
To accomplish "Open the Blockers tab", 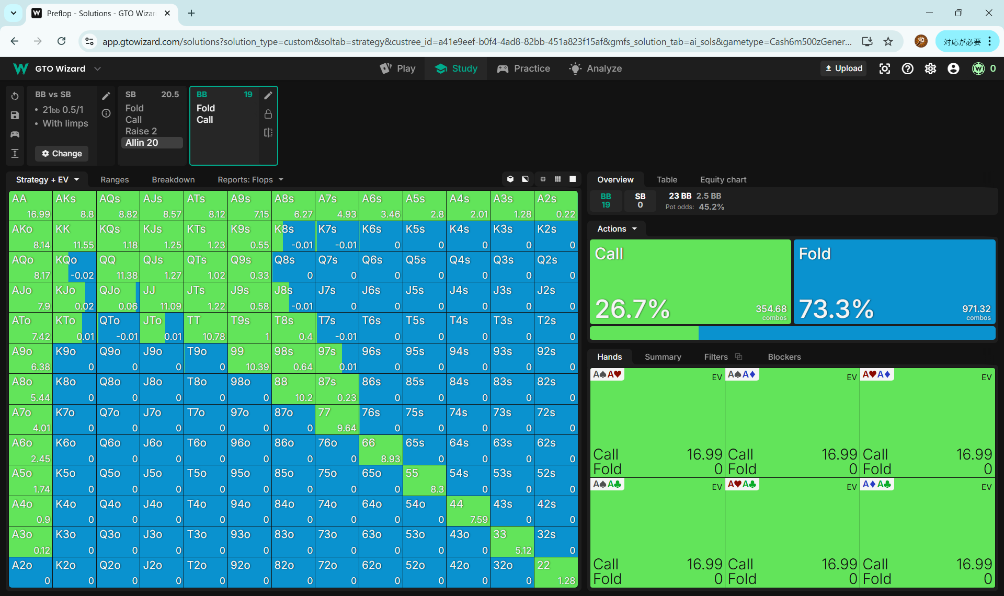I will click(x=784, y=357).
